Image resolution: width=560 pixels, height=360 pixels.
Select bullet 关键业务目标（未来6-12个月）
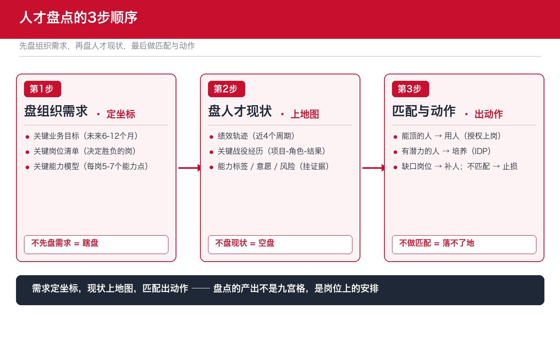(x=82, y=136)
